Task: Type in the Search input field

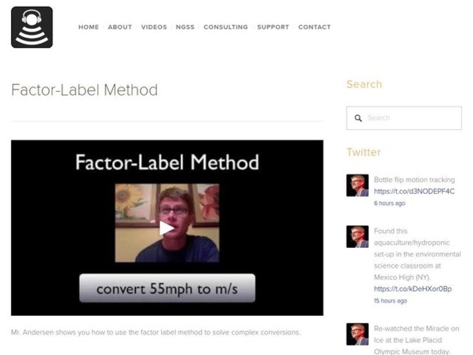Action: 411,118
